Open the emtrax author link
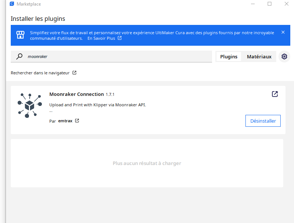 point(65,121)
